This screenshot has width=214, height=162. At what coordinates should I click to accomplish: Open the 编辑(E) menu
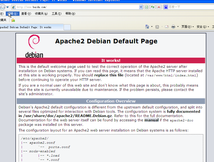pyautogui.click(x=13, y=13)
